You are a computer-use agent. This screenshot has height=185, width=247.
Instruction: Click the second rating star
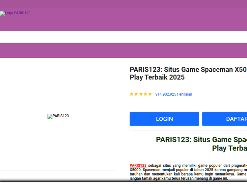(136, 94)
